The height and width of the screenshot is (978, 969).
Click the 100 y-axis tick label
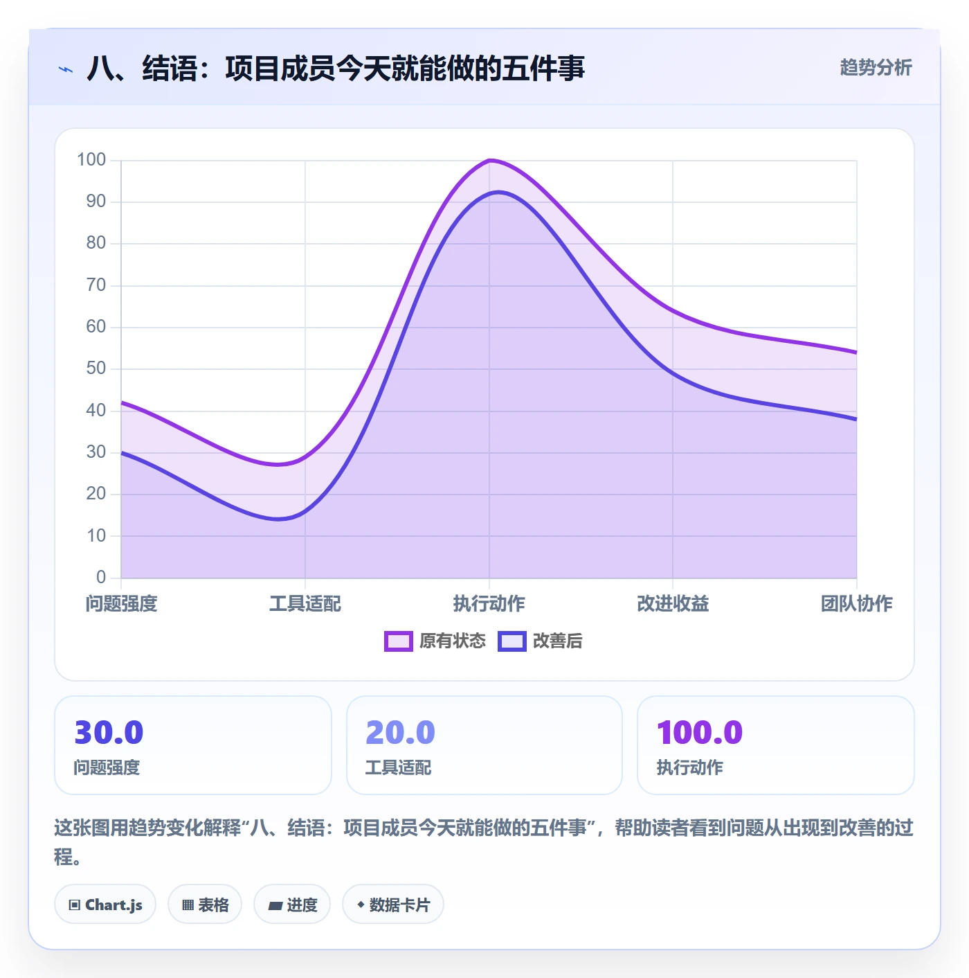(x=91, y=160)
